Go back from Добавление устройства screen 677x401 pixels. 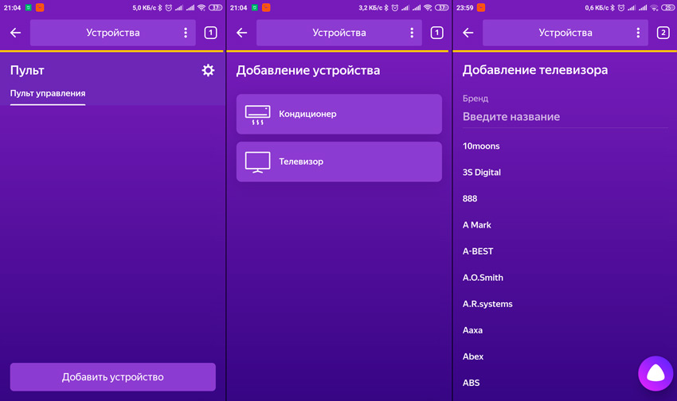click(242, 33)
